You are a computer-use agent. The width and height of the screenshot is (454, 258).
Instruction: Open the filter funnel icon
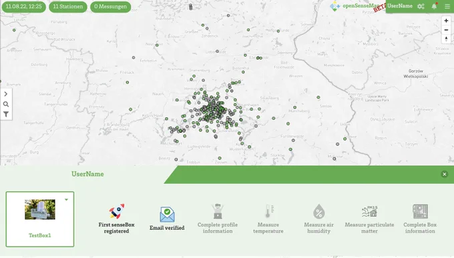click(6, 114)
